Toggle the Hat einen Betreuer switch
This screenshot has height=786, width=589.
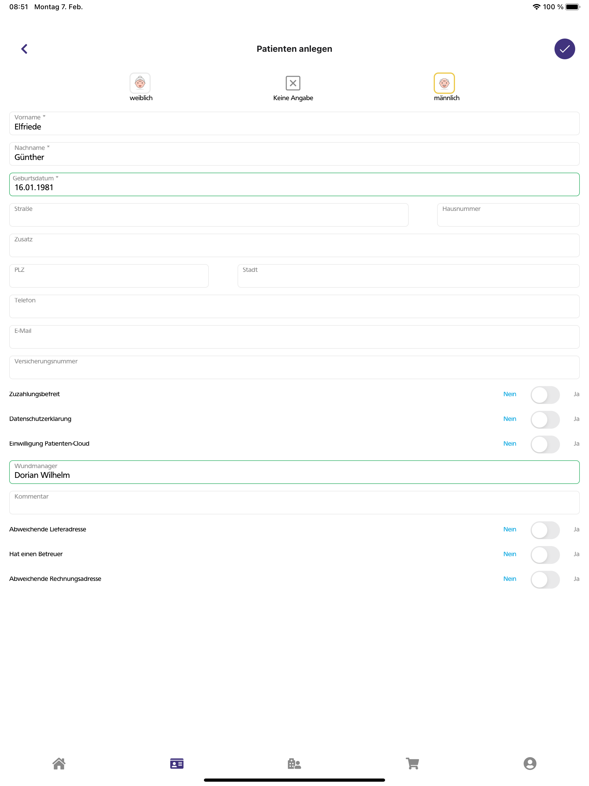(545, 555)
